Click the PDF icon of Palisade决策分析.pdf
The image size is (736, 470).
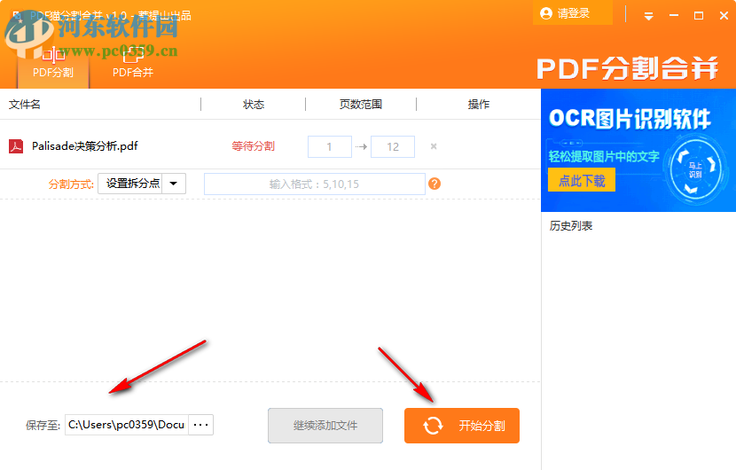coord(16,146)
